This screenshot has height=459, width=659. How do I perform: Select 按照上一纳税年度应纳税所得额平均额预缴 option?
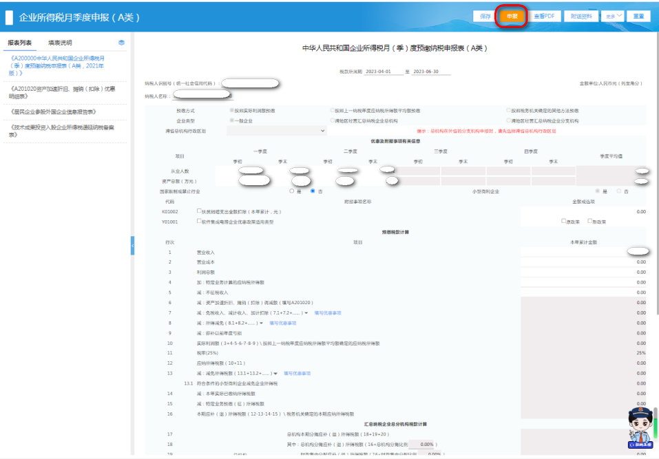(x=332, y=110)
